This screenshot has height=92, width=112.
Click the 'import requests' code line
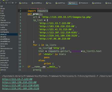(38, 11)
